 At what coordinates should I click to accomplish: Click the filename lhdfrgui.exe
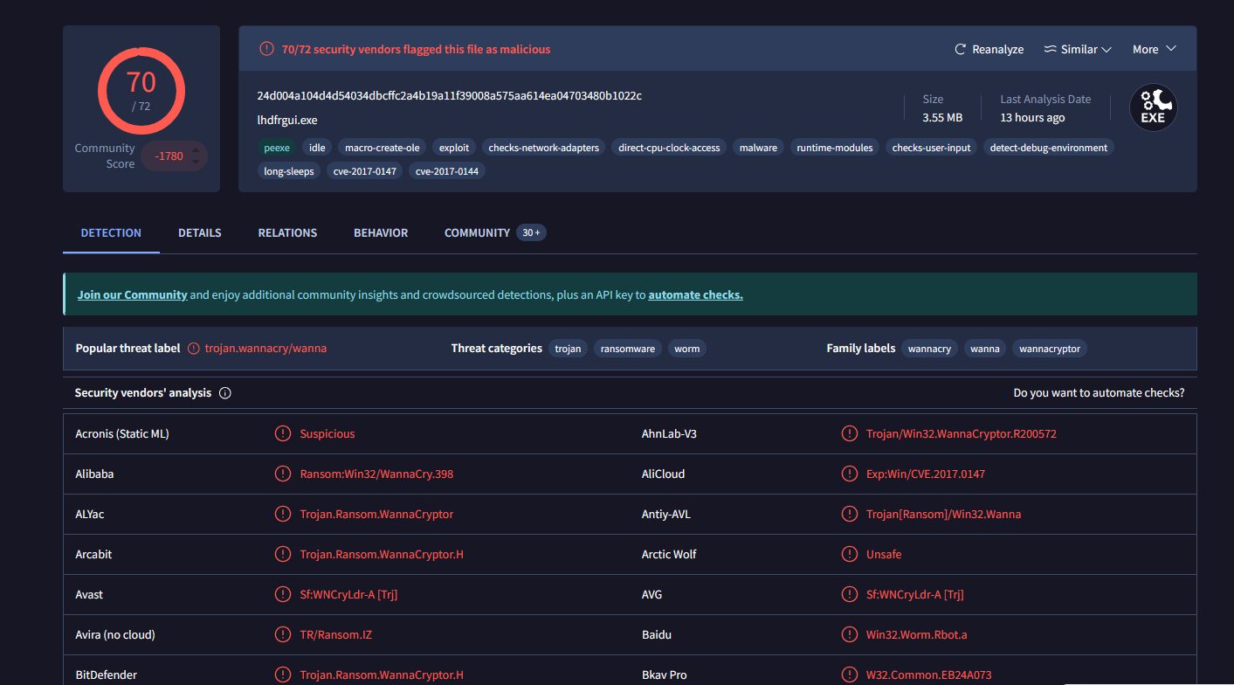[287, 121]
